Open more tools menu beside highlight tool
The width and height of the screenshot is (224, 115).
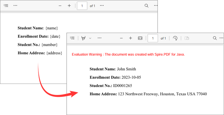pyautogui.click(x=99, y=38)
